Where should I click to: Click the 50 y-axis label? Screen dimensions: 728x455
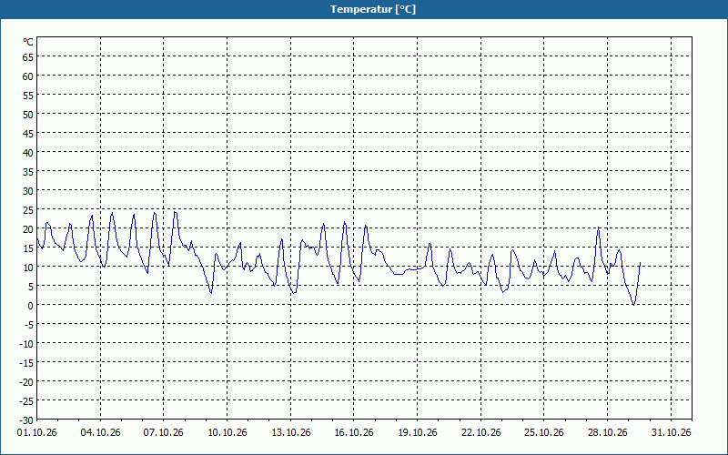[x=28, y=115]
